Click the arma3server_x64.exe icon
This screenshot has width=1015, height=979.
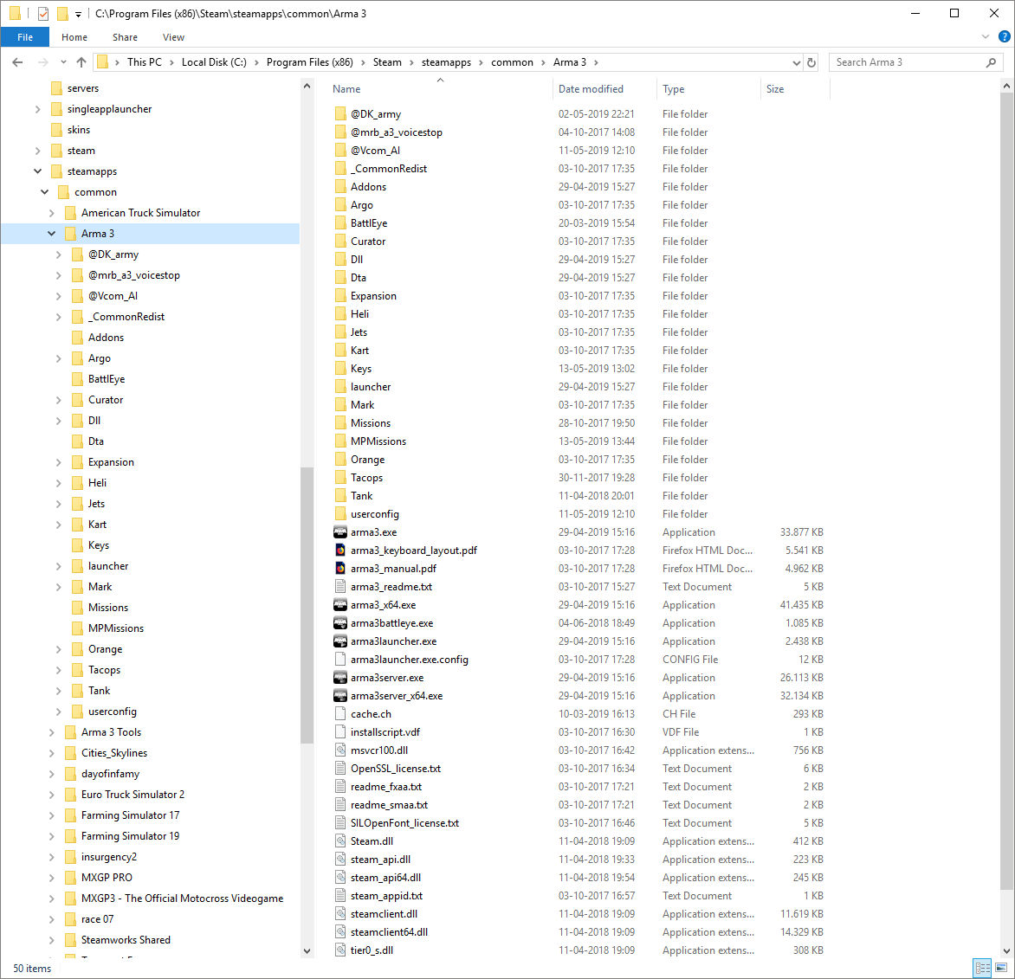pyautogui.click(x=339, y=696)
